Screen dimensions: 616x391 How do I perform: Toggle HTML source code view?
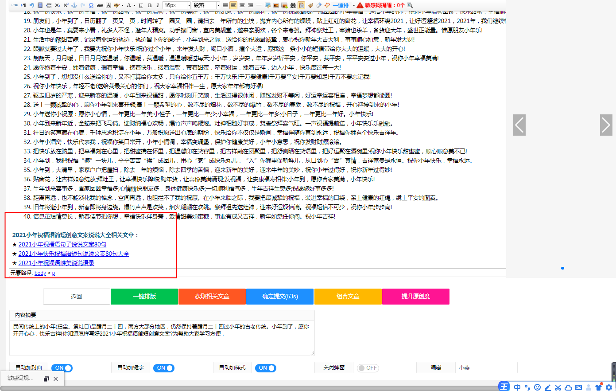pyautogui.click(x=15, y=5)
